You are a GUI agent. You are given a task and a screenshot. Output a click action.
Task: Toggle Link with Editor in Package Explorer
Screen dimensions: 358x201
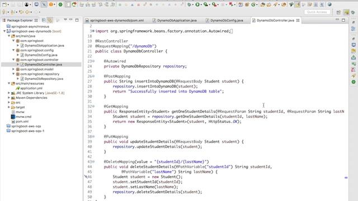pos(50,20)
